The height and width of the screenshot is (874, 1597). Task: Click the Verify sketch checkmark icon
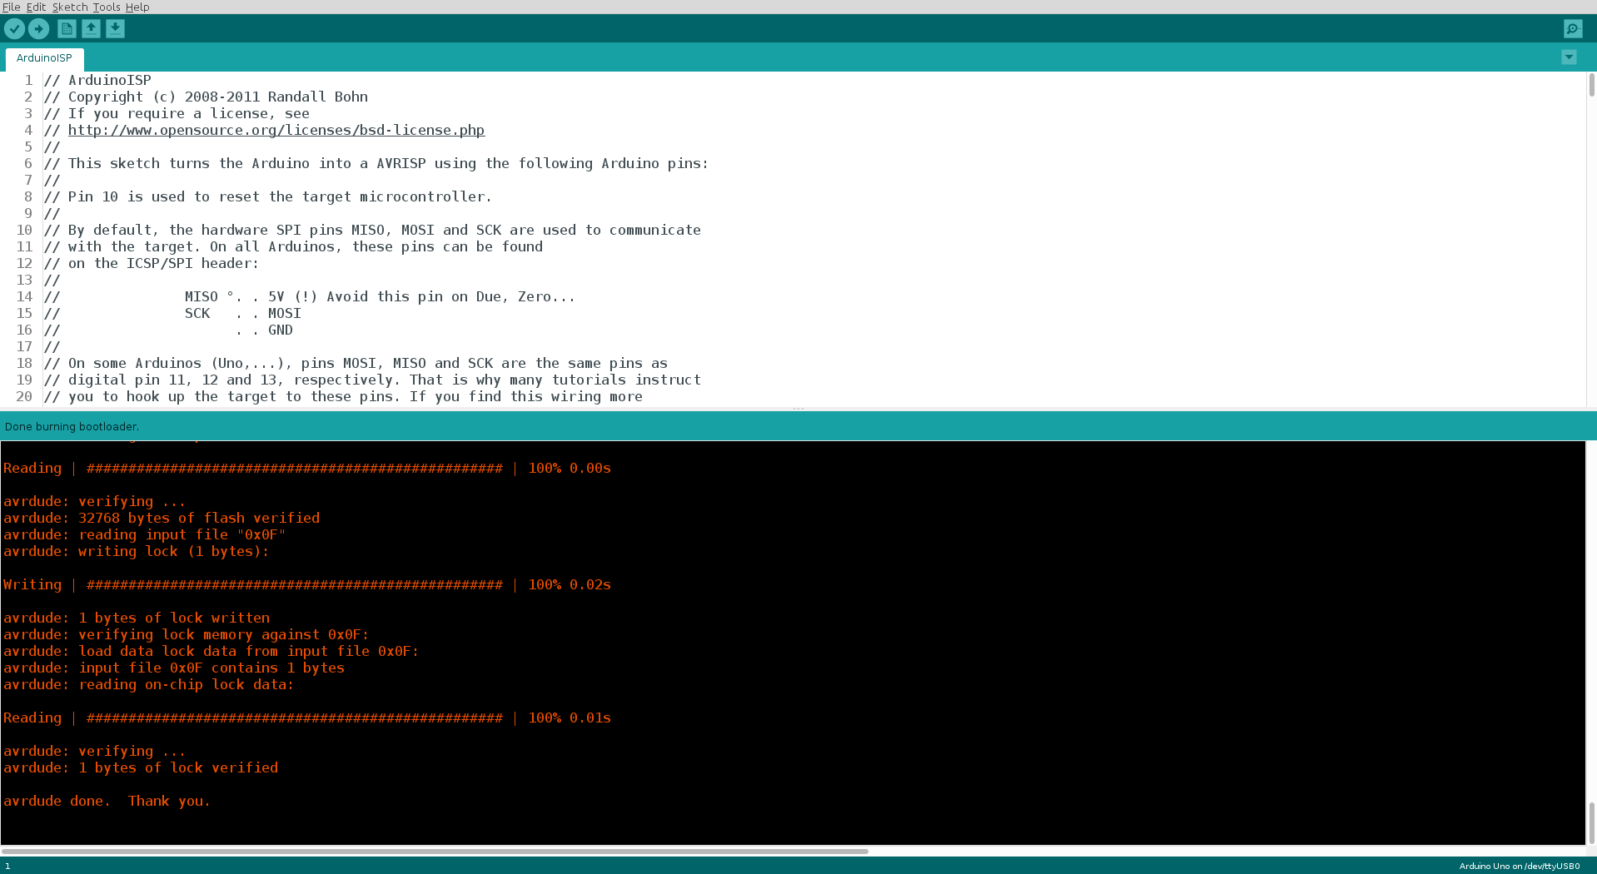(14, 29)
